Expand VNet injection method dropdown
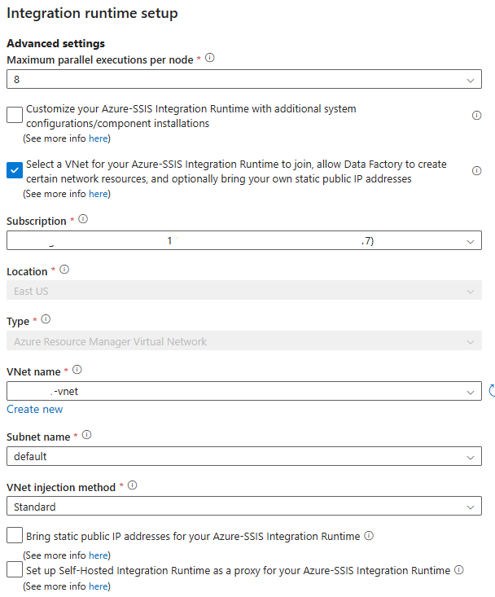 point(243,507)
